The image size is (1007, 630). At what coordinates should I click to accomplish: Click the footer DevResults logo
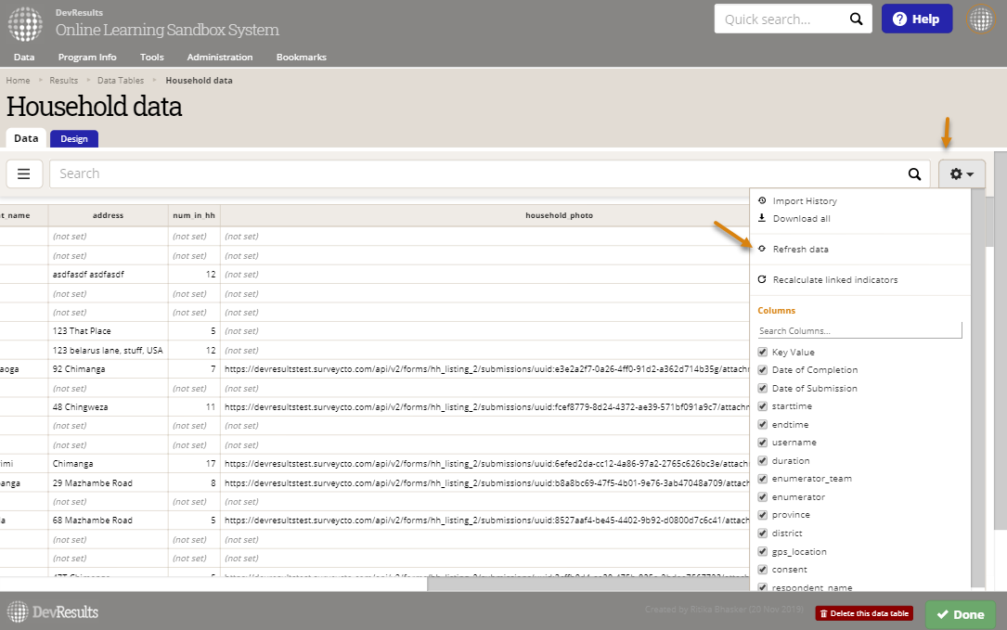pyautogui.click(x=53, y=612)
